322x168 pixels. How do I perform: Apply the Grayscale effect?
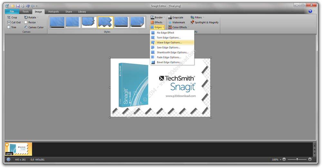point(175,17)
